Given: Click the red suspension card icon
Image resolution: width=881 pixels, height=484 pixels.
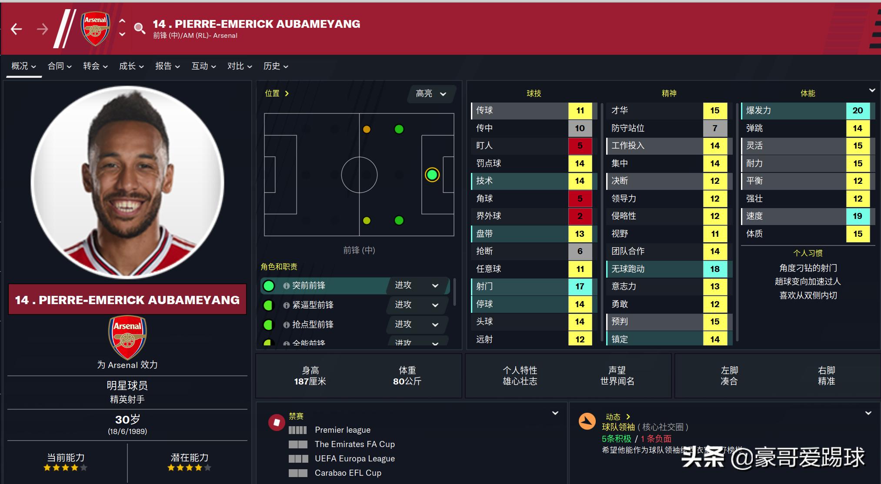Looking at the screenshot, I should coord(277,422).
